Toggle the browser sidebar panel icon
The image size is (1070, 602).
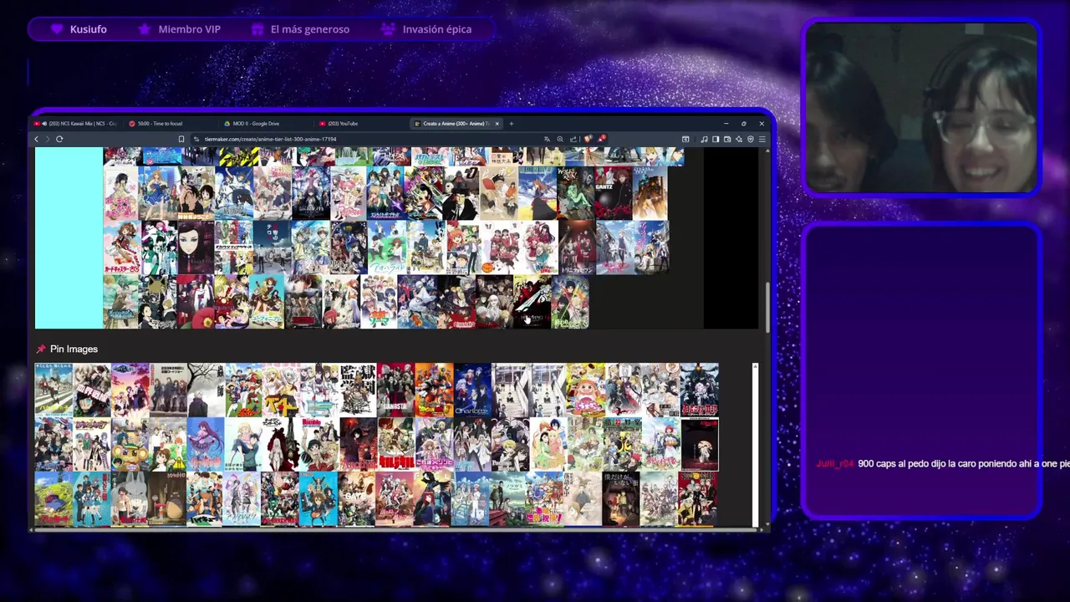pos(716,139)
